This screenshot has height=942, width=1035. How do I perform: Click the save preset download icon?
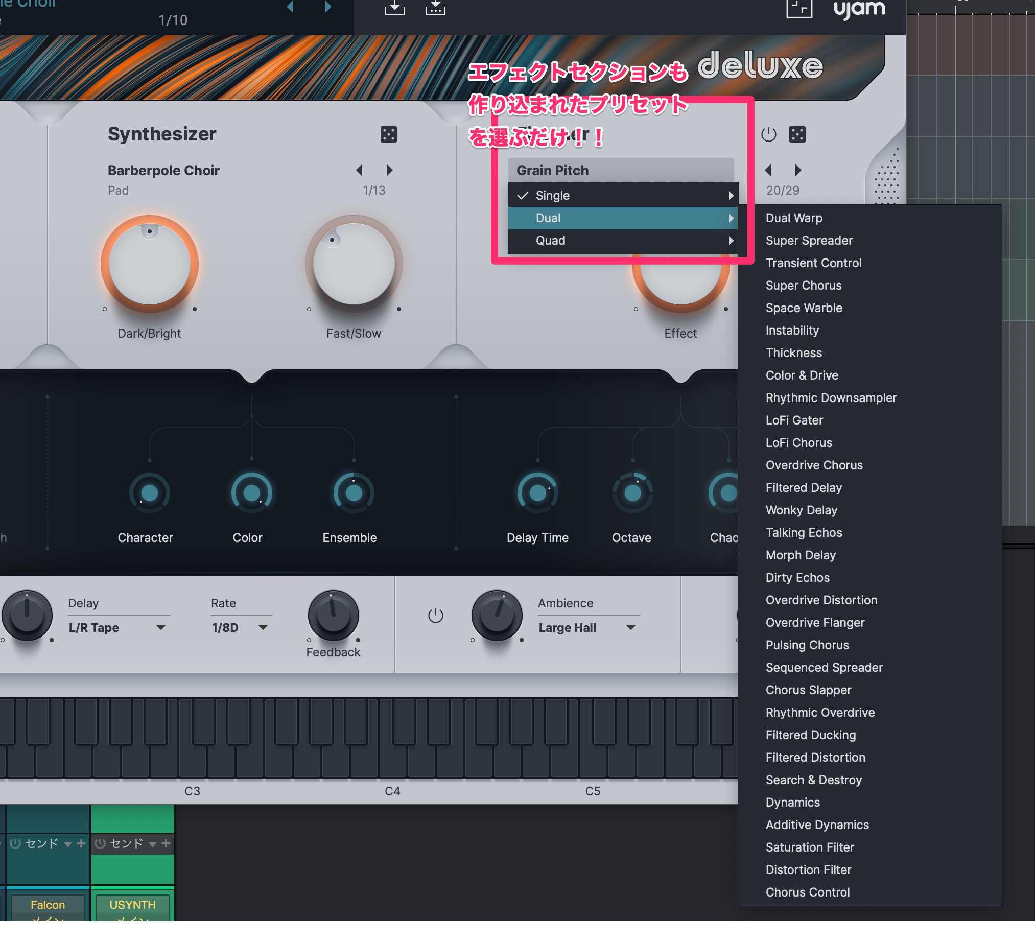[x=394, y=8]
